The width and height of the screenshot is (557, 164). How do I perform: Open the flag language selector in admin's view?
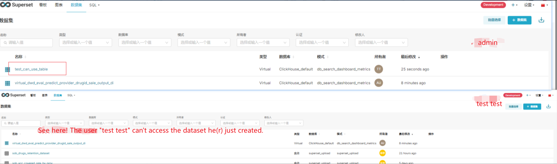(x=544, y=5)
